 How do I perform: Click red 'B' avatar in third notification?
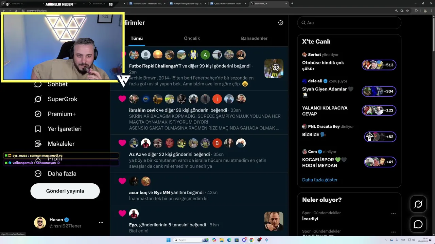coord(217,143)
